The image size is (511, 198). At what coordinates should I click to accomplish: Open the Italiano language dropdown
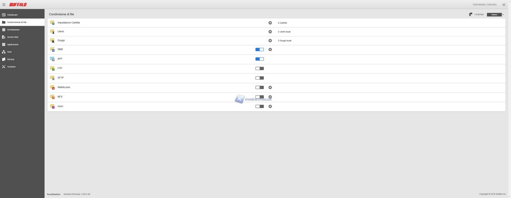495,14
